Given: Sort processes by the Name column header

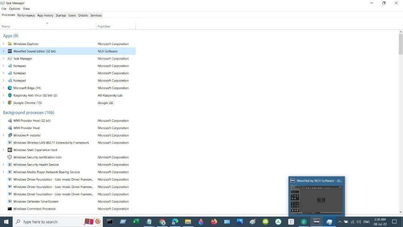Looking at the screenshot, I should coord(48,26).
